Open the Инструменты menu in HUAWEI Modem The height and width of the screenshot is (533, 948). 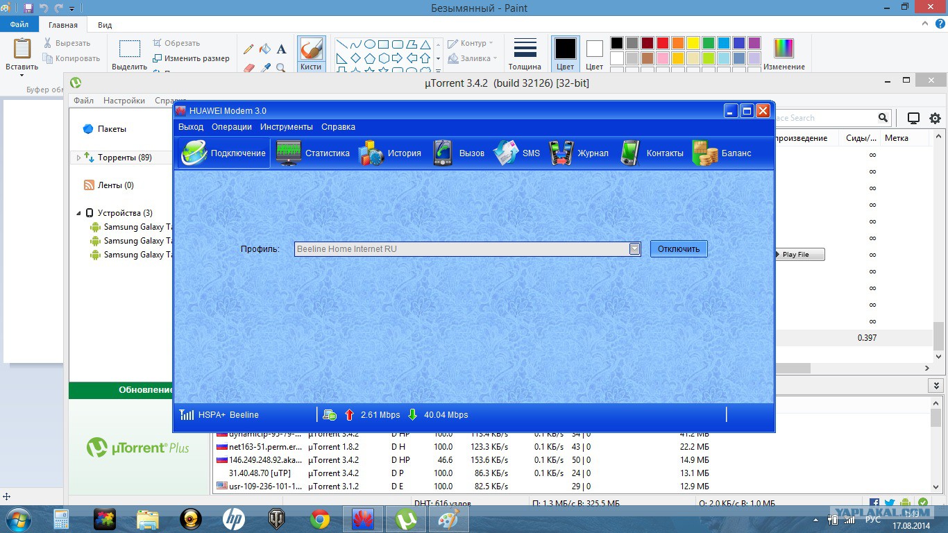coord(287,127)
